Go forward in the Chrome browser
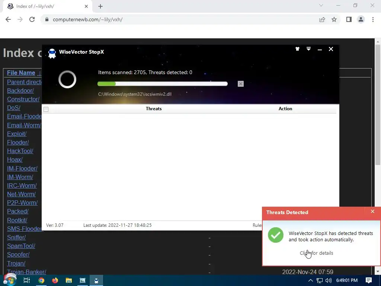The height and width of the screenshot is (286, 381). (x=20, y=19)
